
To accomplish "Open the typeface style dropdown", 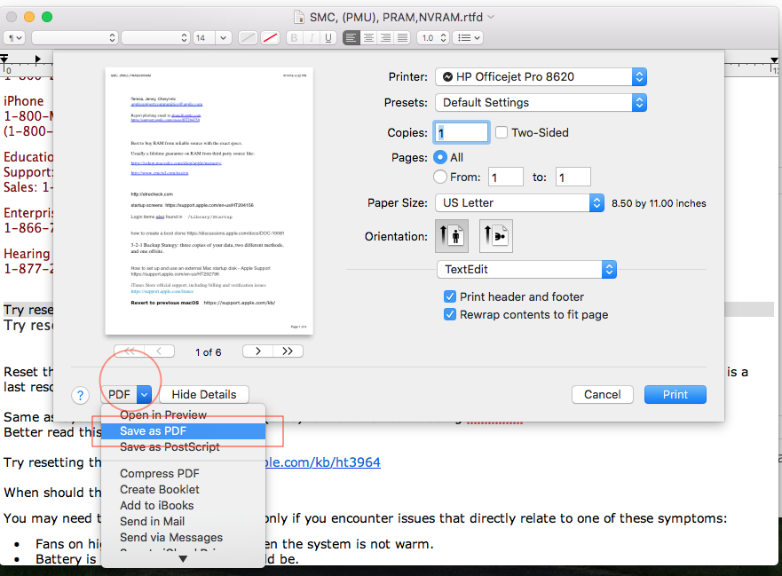I will pos(155,38).
